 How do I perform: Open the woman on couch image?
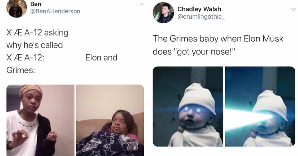110,120
